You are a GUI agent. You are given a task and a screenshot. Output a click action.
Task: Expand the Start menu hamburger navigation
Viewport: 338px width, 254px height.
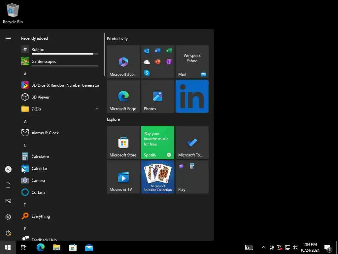point(8,38)
